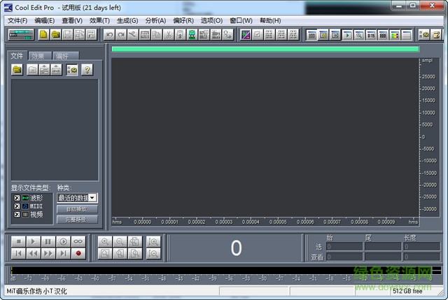
Task: Zoom out vertically with the lower vertical magnifier
Action: pos(153,253)
